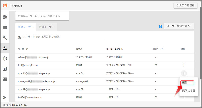Click the globe icon in sidebar
The width and height of the screenshot is (202, 108).
click(5, 17)
